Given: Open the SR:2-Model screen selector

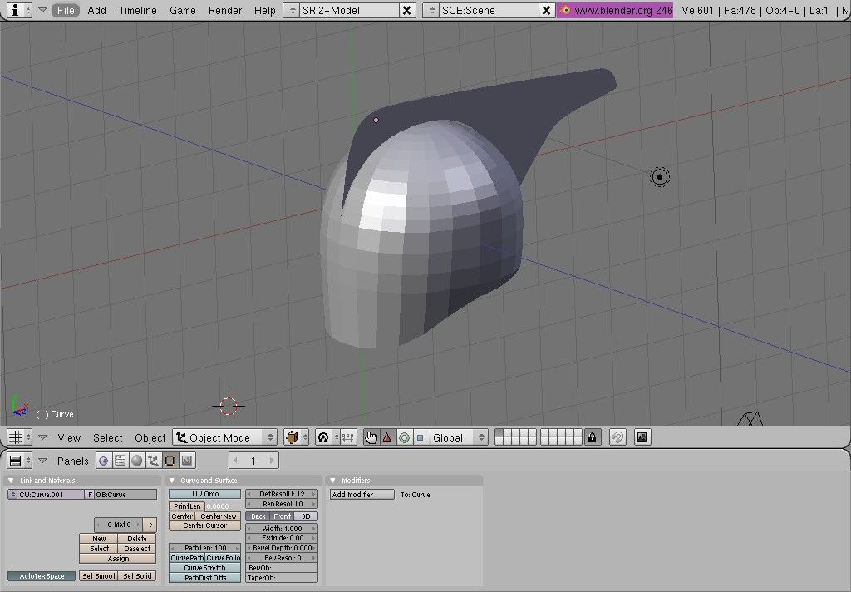Looking at the screenshot, I should 341,11.
